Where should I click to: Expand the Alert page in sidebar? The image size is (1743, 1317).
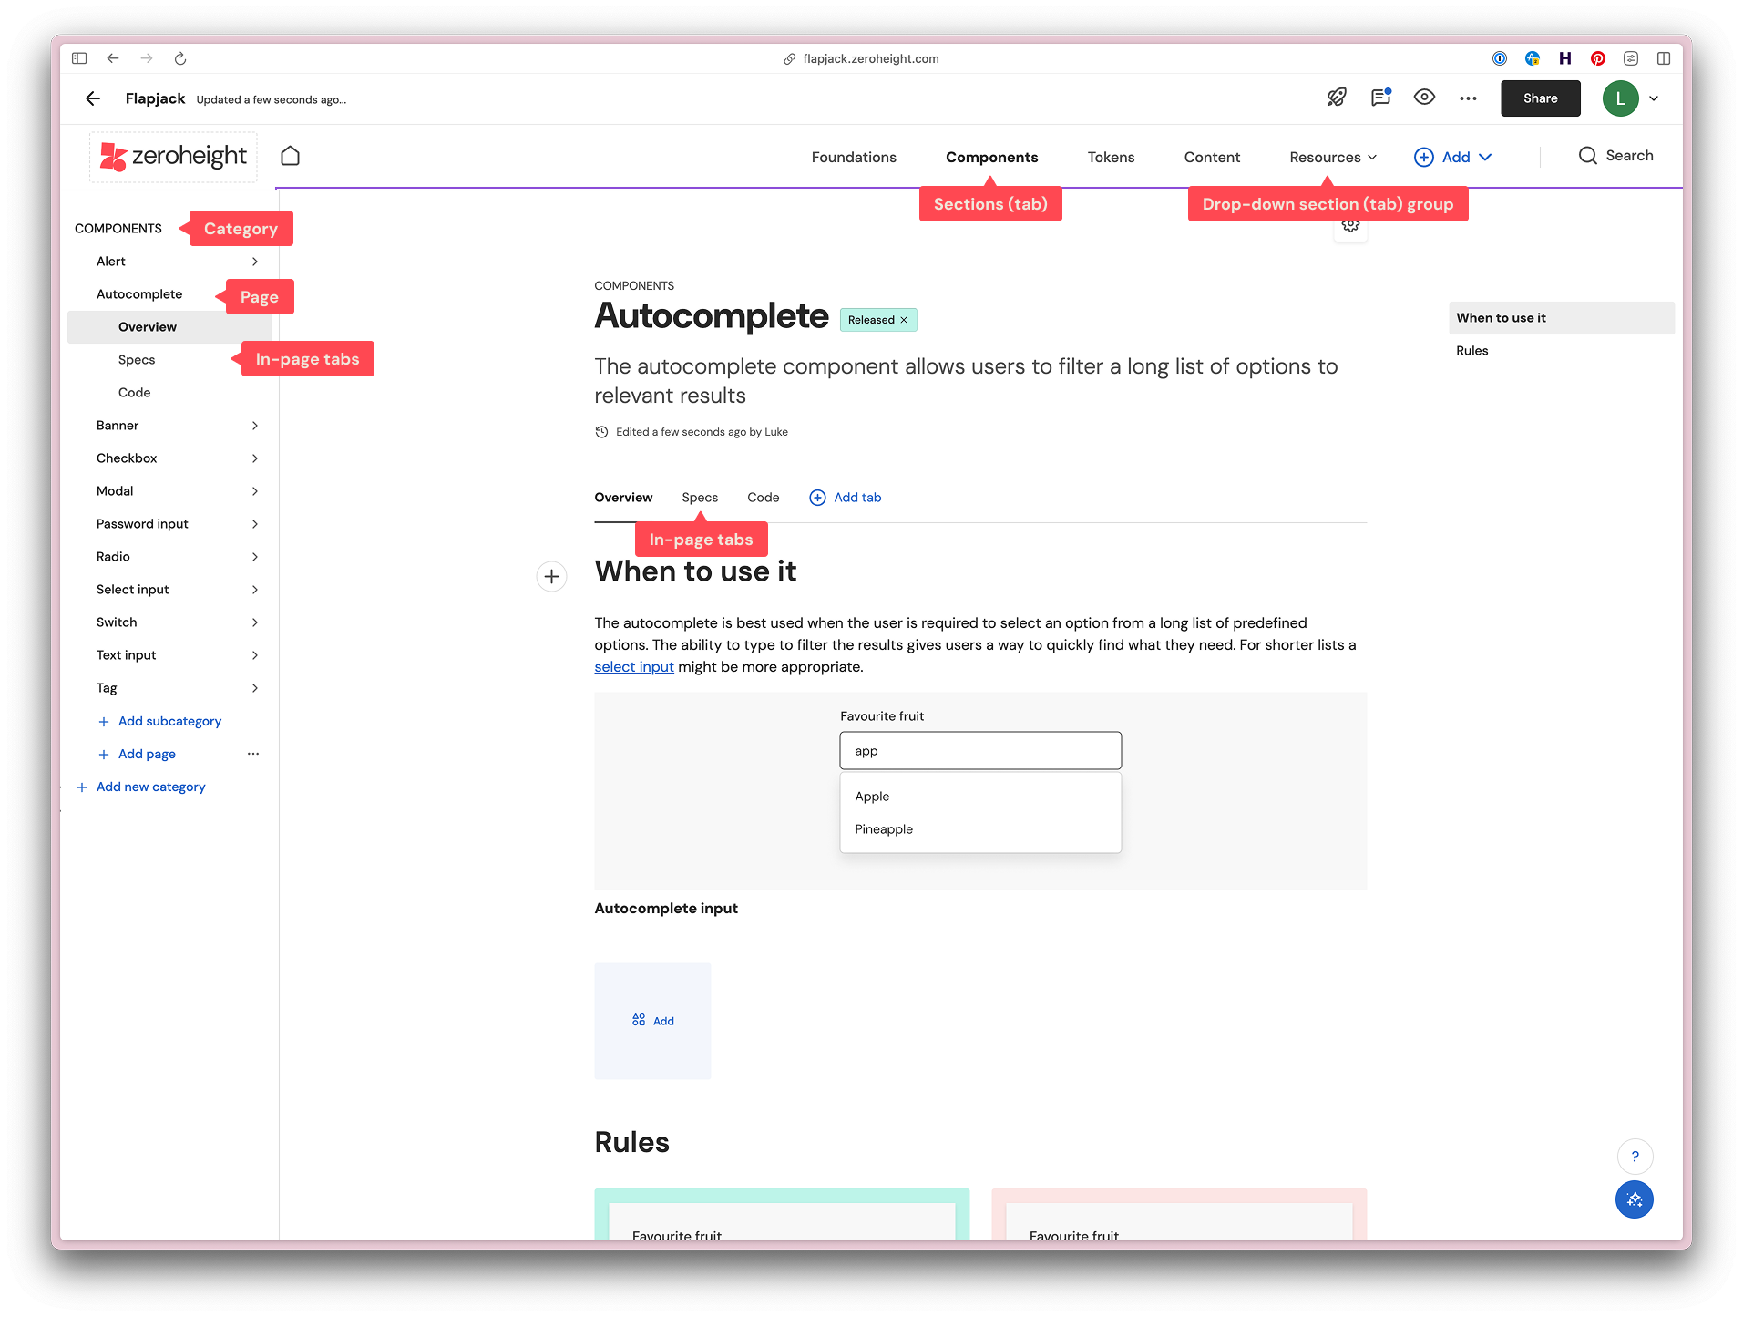254,262
